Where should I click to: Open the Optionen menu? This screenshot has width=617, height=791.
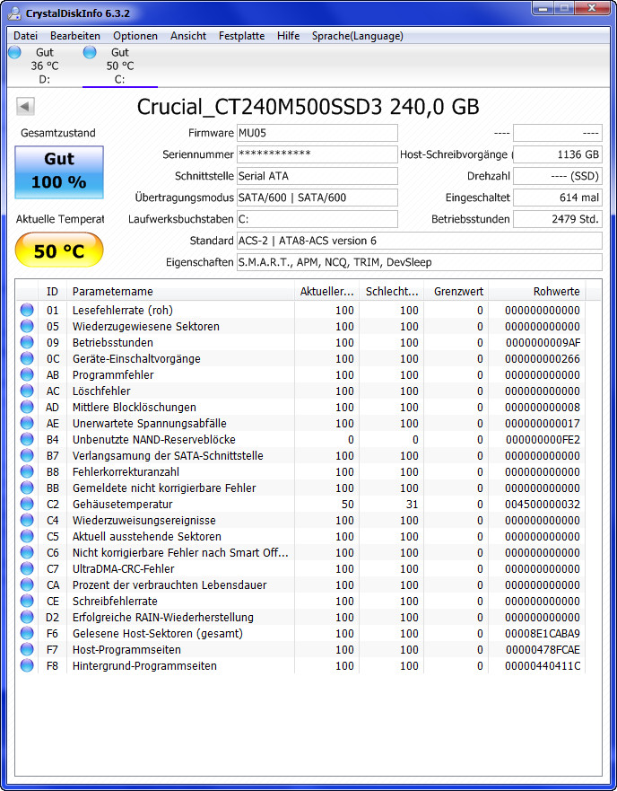pyautogui.click(x=135, y=36)
